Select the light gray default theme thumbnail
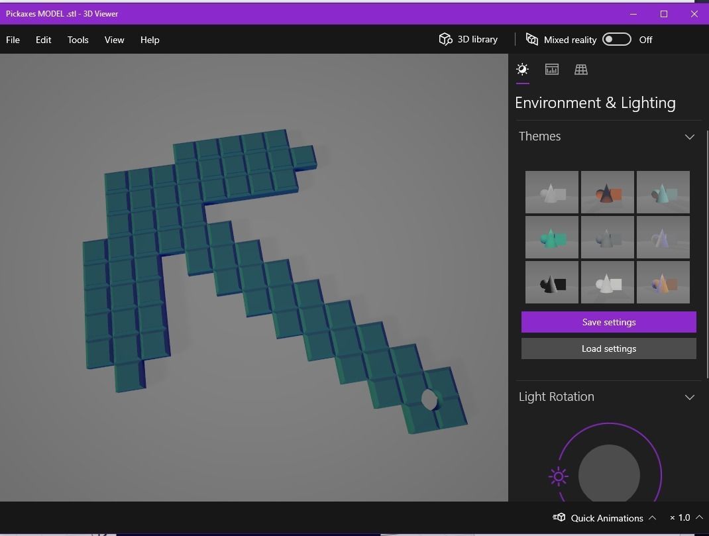 pos(552,192)
